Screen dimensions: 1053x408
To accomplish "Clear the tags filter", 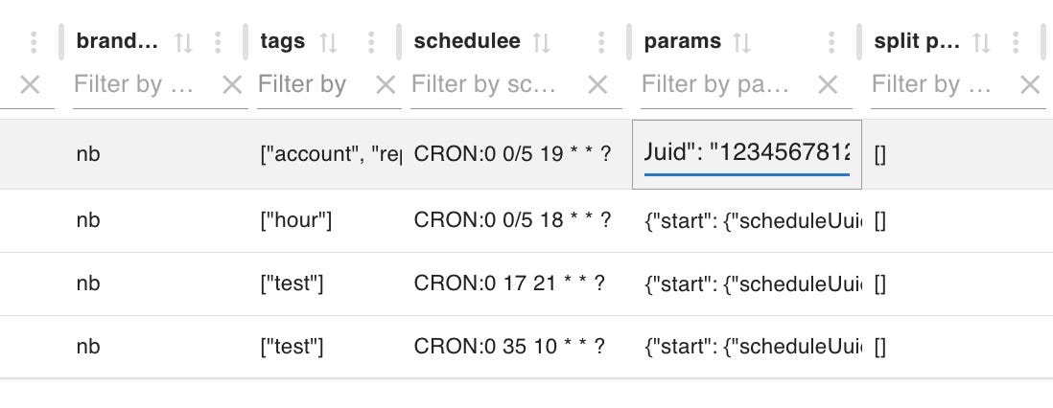I will point(386,85).
